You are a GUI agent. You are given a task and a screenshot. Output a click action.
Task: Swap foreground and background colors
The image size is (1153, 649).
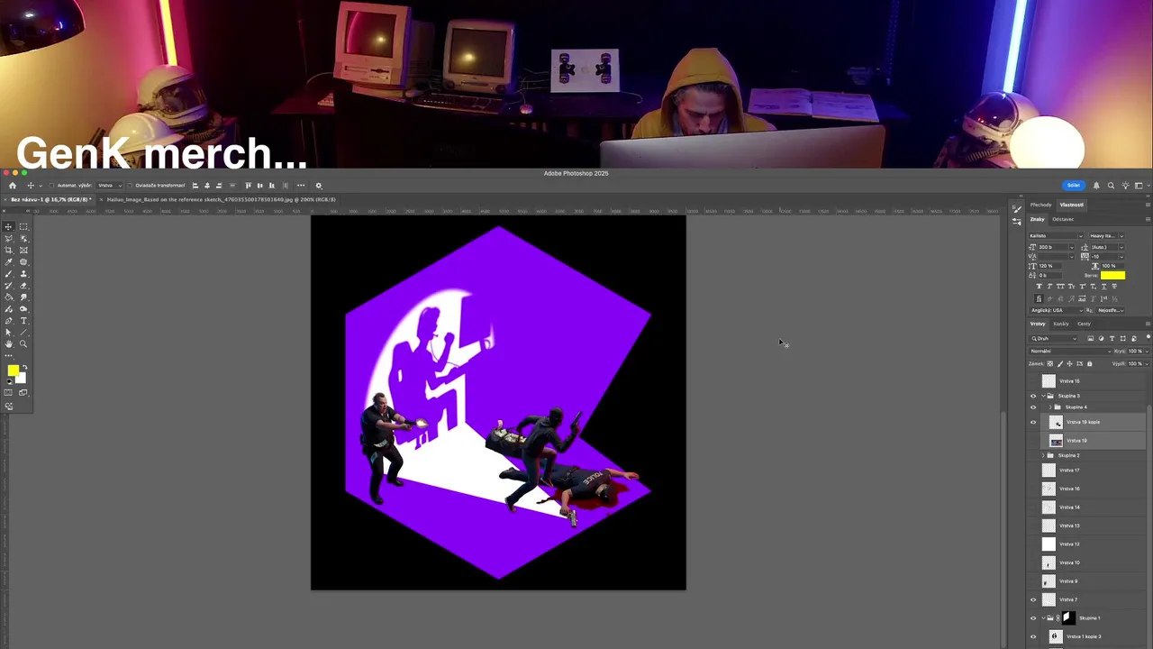coord(24,366)
